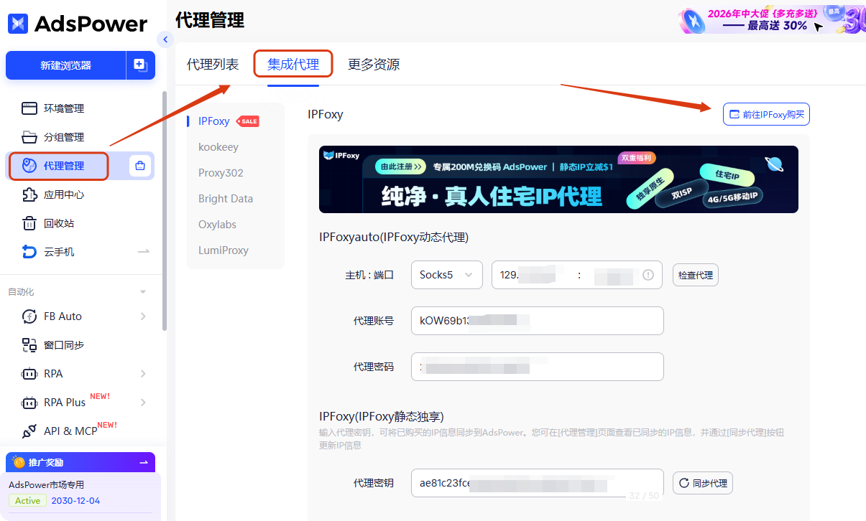This screenshot has height=521, width=866.
Task: Click the 代理密码 input field
Action: click(x=537, y=367)
